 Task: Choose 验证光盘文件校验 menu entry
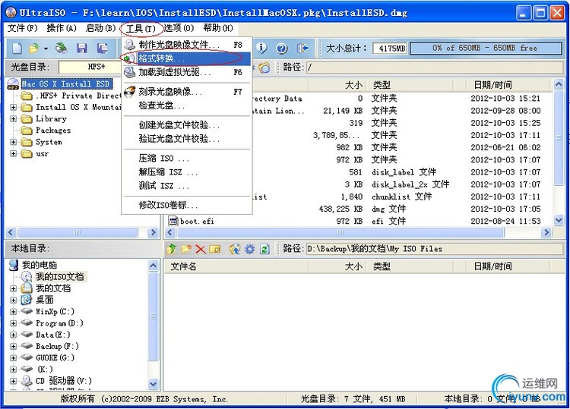186,139
